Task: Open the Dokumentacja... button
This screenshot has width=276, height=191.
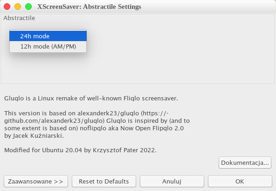Action: pyautogui.click(x=245, y=163)
